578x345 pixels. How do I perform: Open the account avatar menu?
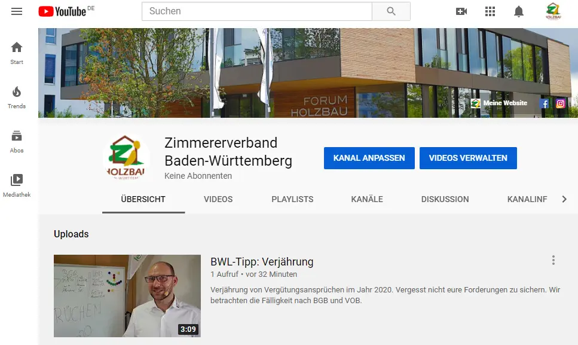tap(553, 11)
